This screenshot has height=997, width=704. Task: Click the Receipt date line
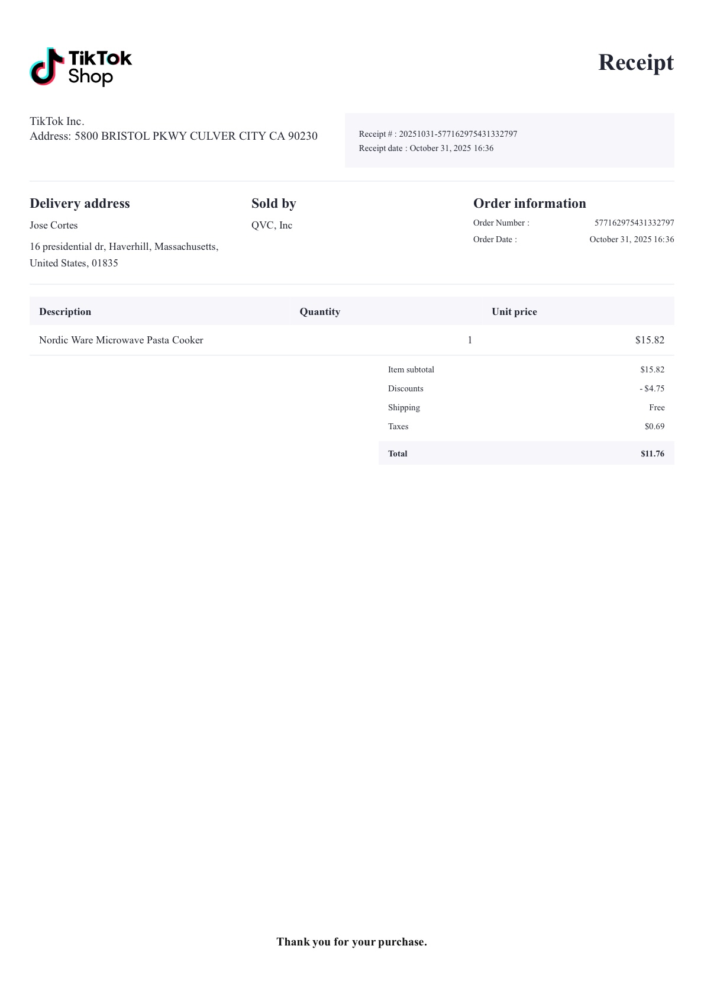point(426,149)
